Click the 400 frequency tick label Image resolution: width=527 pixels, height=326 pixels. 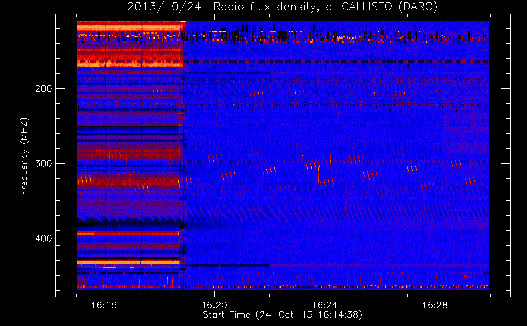tap(44, 238)
